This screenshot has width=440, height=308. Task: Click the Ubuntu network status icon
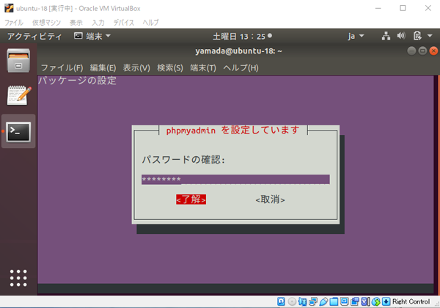pyautogui.click(x=386, y=36)
